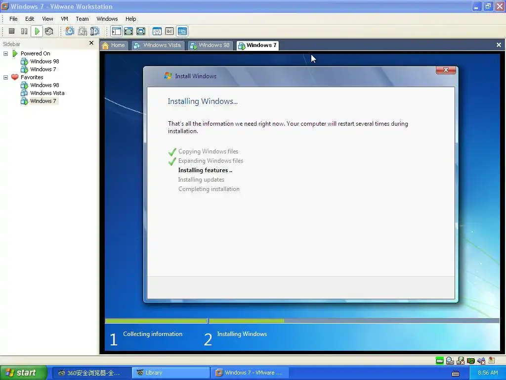506x380 pixels.
Task: Click the Favorites group label
Action: [x=32, y=77]
